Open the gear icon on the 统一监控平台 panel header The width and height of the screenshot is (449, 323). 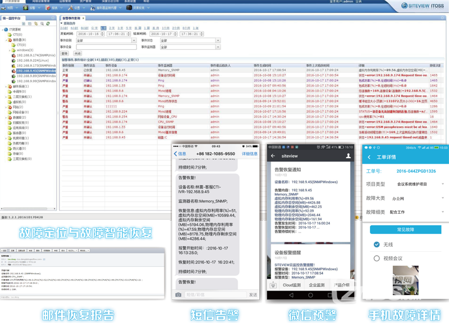[53, 18]
